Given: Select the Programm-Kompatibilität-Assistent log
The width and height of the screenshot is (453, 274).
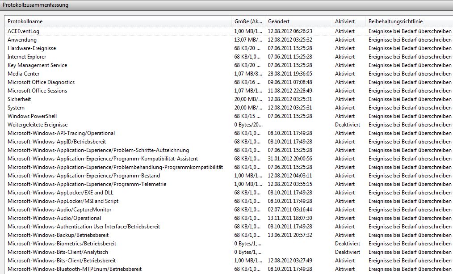Looking at the screenshot, I should coord(230,159).
